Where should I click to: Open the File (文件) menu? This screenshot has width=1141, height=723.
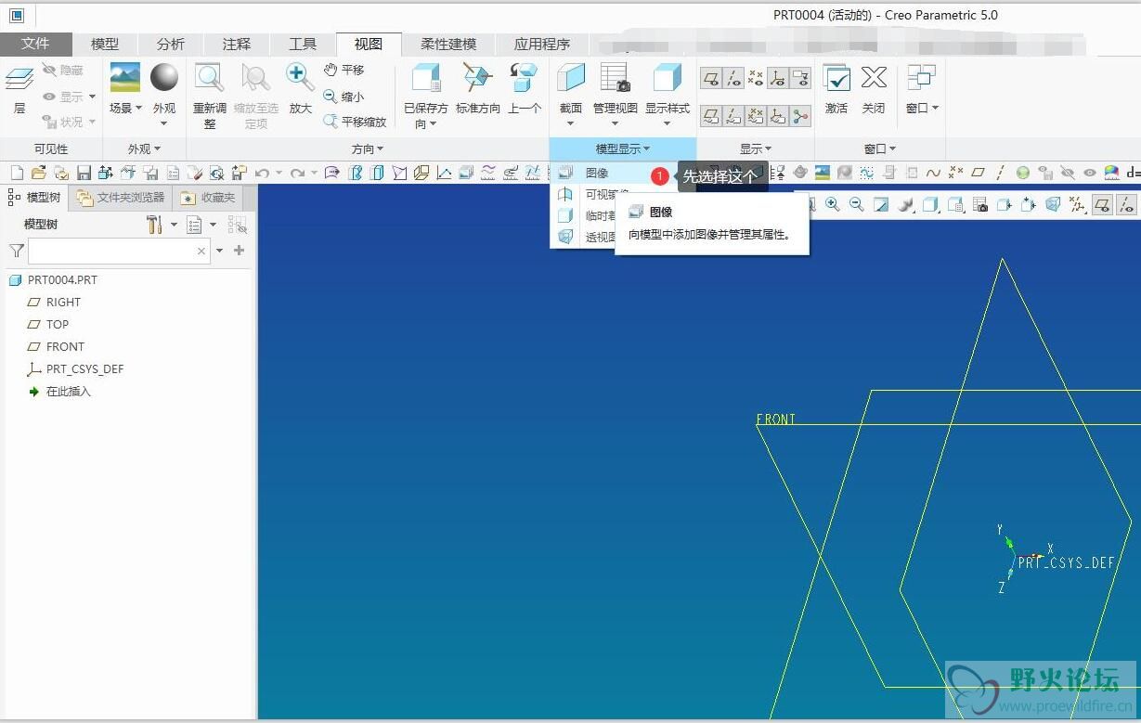[36, 44]
